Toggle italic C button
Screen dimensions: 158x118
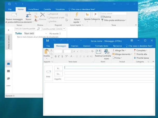[x=59, y=56]
